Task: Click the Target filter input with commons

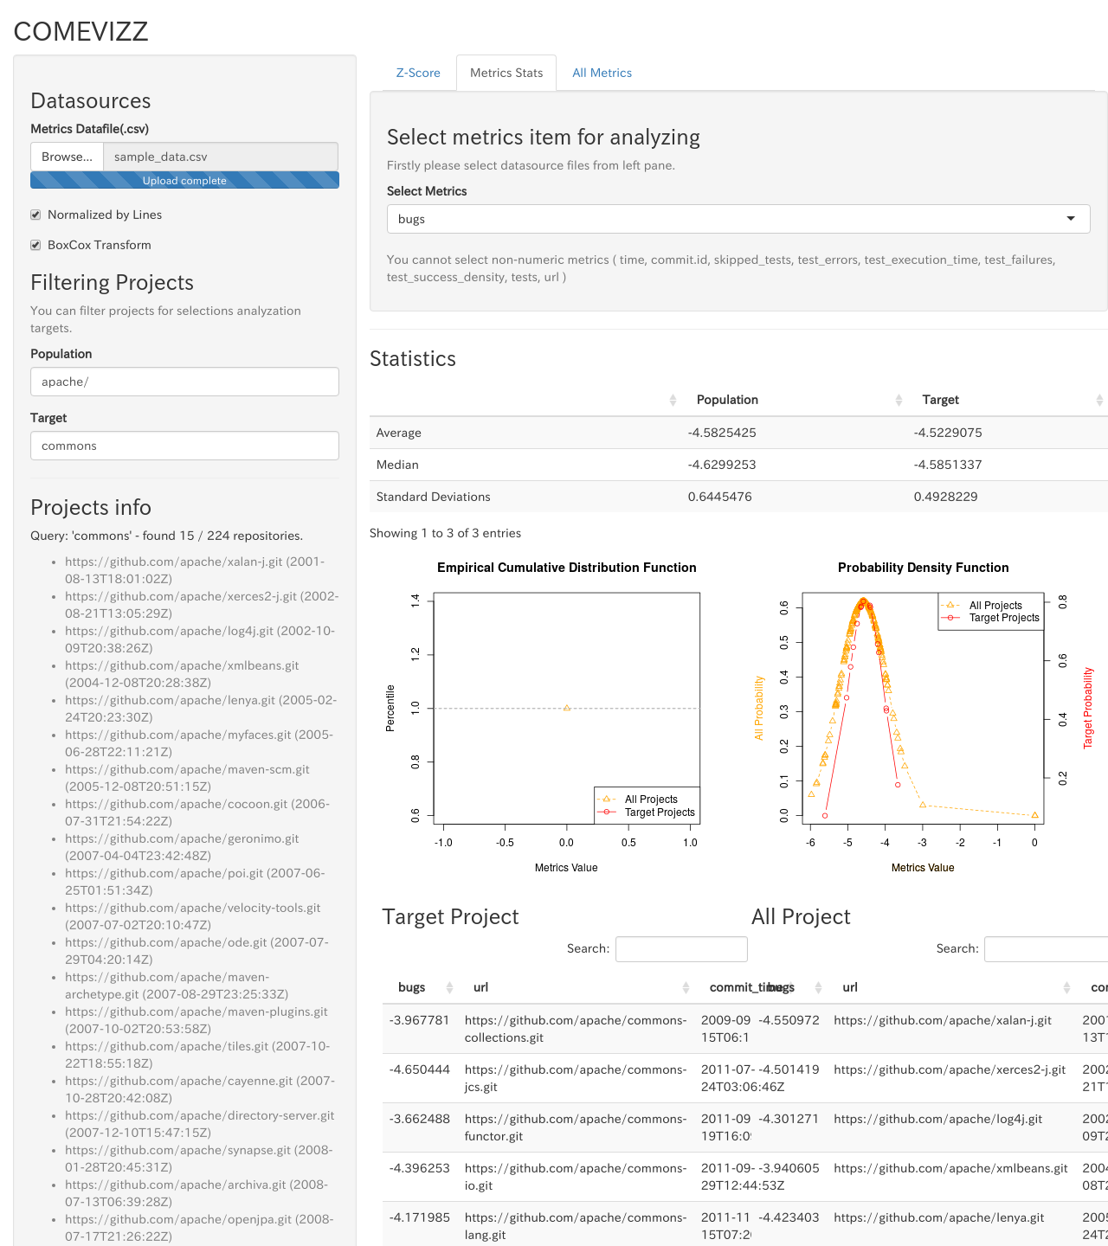Action: coord(184,446)
